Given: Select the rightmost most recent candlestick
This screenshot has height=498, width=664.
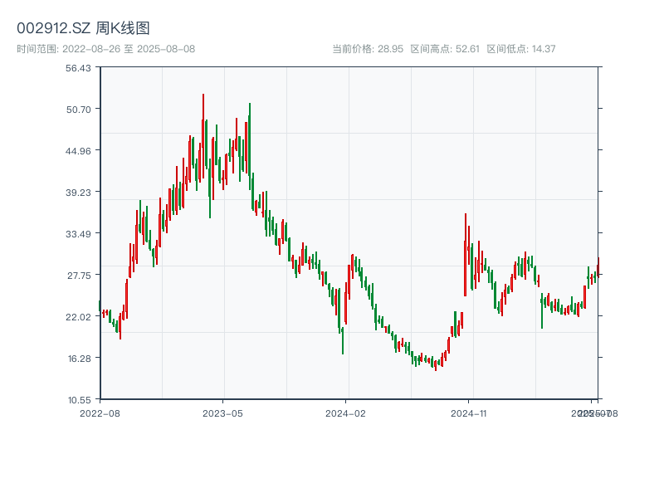Looking at the screenshot, I should 599,266.
